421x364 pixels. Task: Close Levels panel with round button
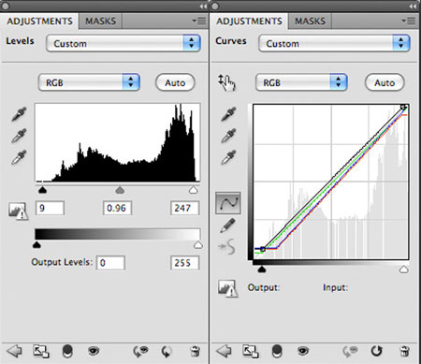pyautogui.click(x=6, y=6)
